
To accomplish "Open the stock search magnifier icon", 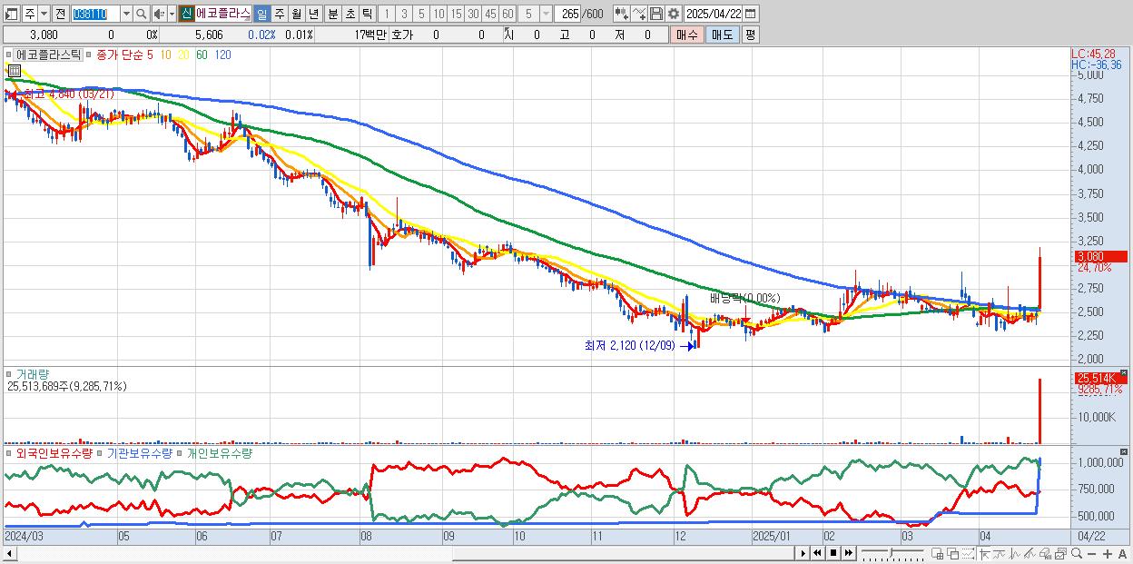I will pyautogui.click(x=142, y=14).
